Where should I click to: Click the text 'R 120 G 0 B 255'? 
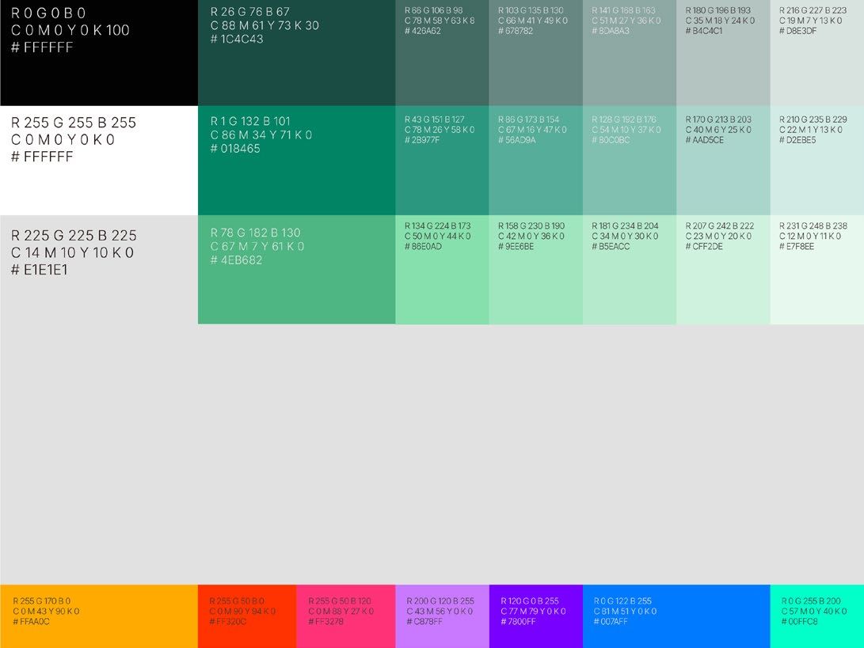pos(530,601)
